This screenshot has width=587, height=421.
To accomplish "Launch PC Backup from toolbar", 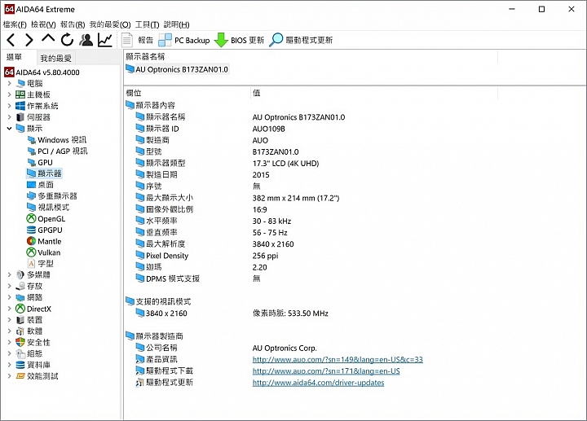I will click(x=183, y=40).
